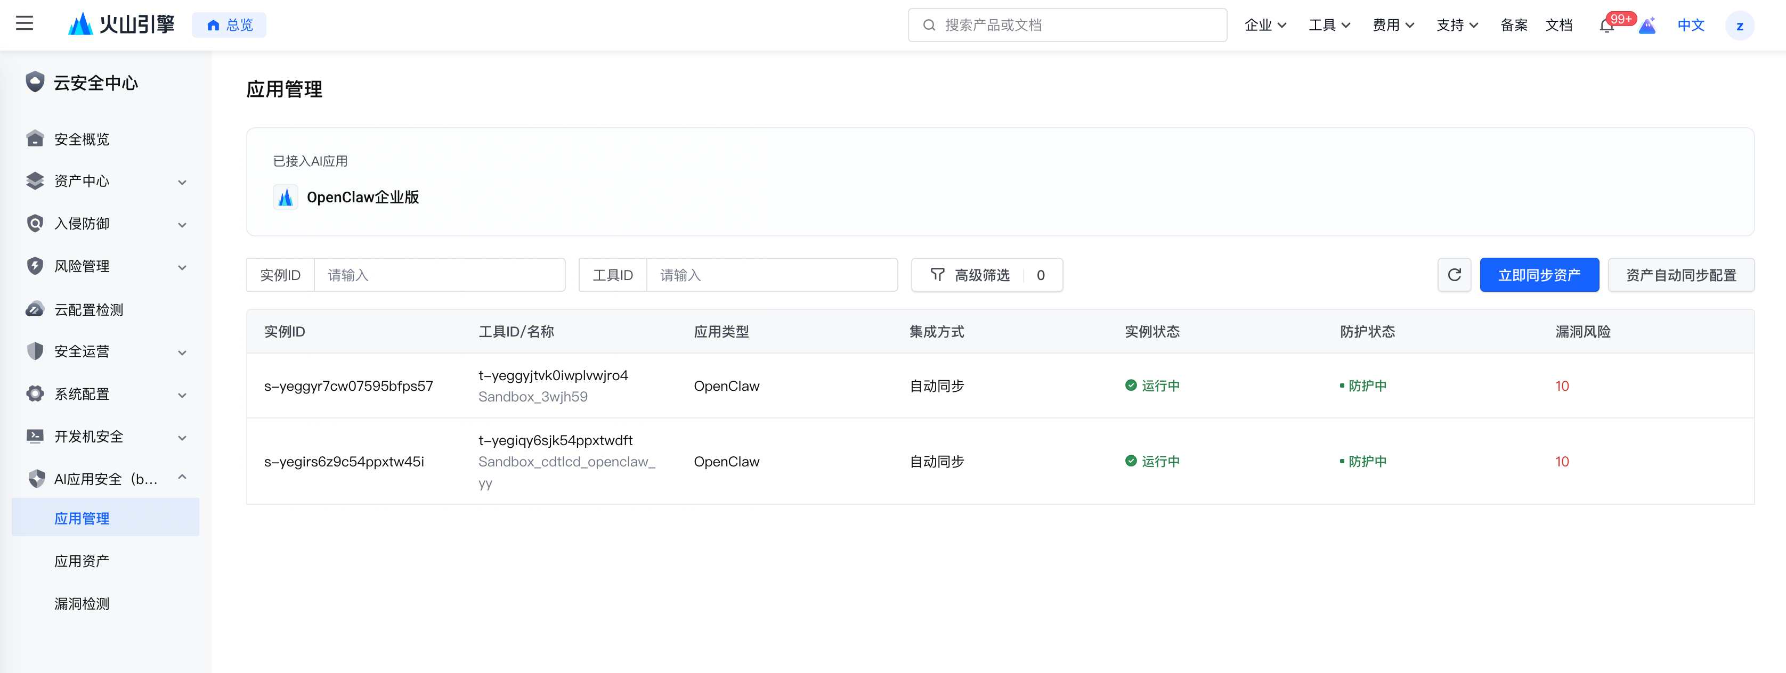Click the refresh icon button
Viewport: 1786px width, 673px height.
point(1454,275)
